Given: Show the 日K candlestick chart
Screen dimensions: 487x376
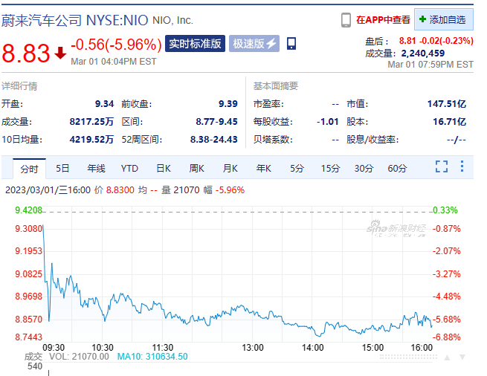Looking at the screenshot, I should click(x=164, y=168).
